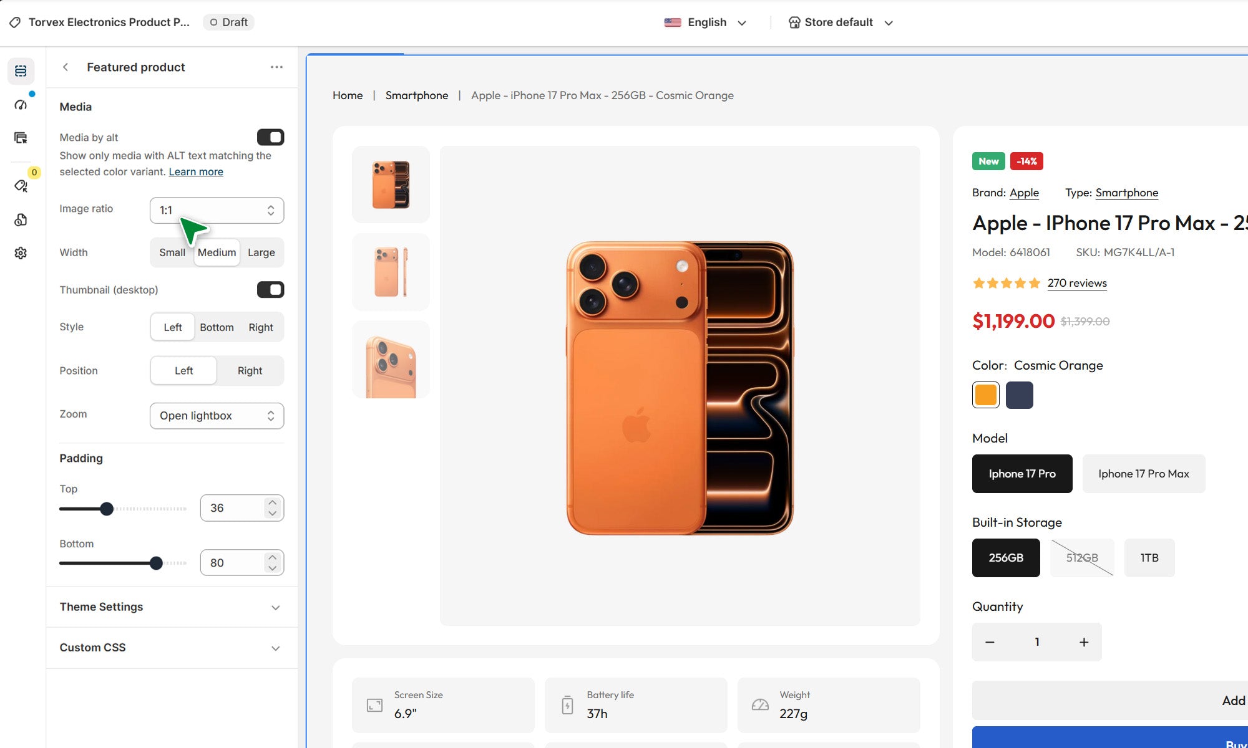The image size is (1248, 748).
Task: Choose Bottom thumbnail style
Action: [217, 327]
